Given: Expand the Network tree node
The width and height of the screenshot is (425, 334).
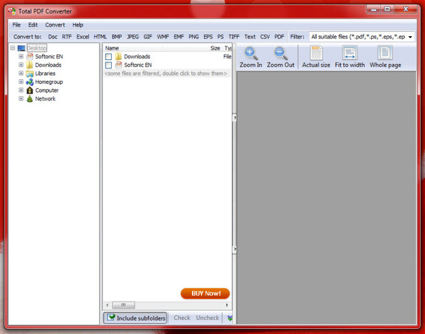Looking at the screenshot, I should point(21,99).
